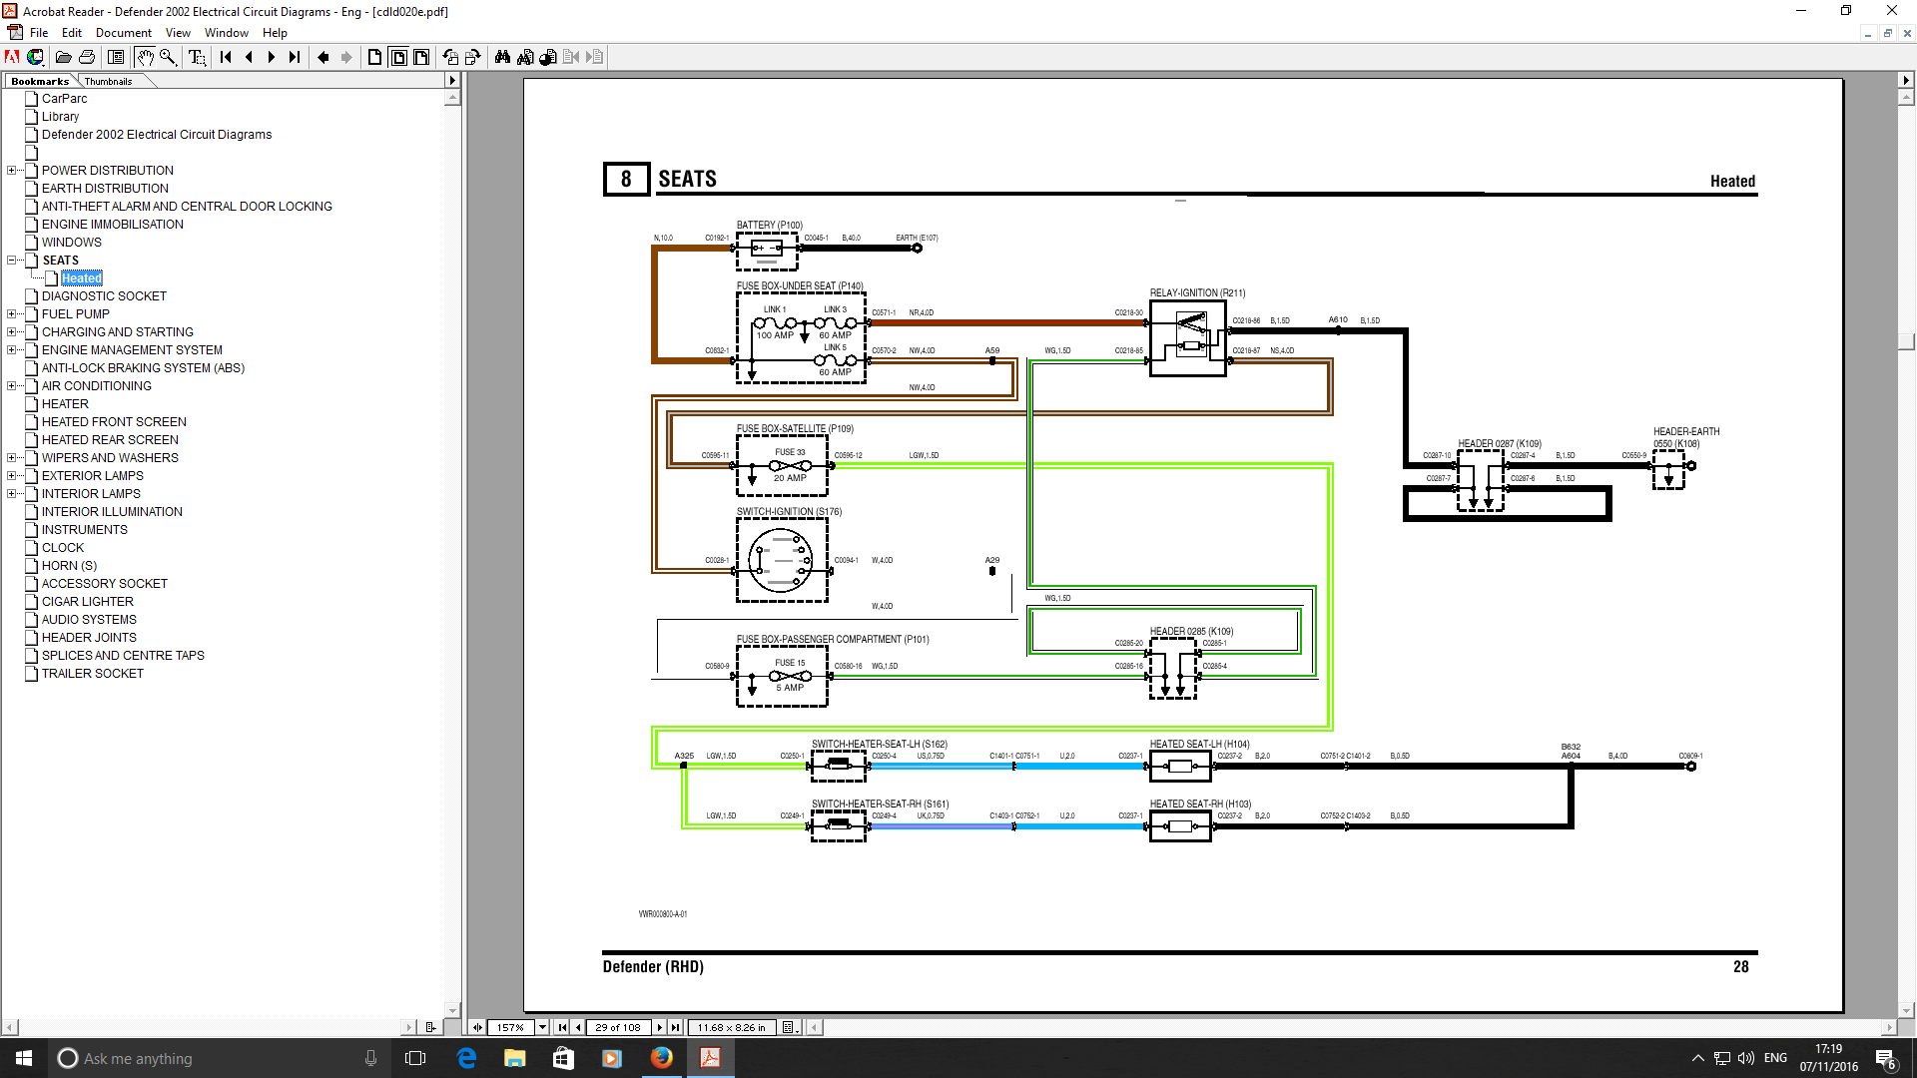The width and height of the screenshot is (1917, 1078).
Task: Go to first page via toolbar
Action: pyautogui.click(x=226, y=57)
